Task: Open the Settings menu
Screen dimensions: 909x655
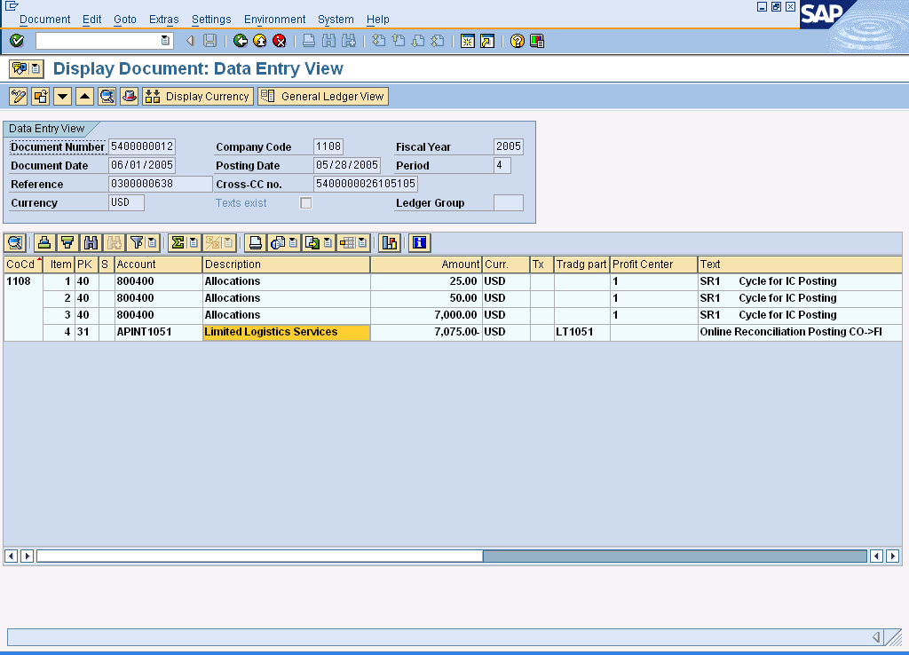Action: point(211,20)
